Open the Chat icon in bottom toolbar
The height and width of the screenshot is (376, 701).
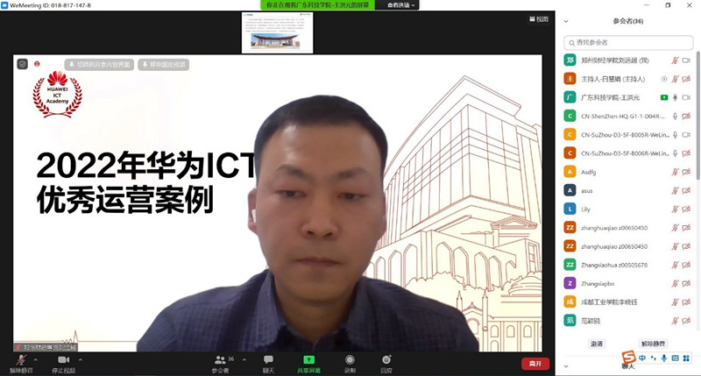(268, 359)
